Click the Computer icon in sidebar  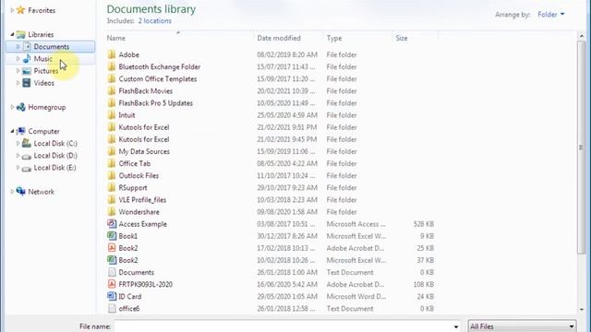pyautogui.click(x=20, y=131)
